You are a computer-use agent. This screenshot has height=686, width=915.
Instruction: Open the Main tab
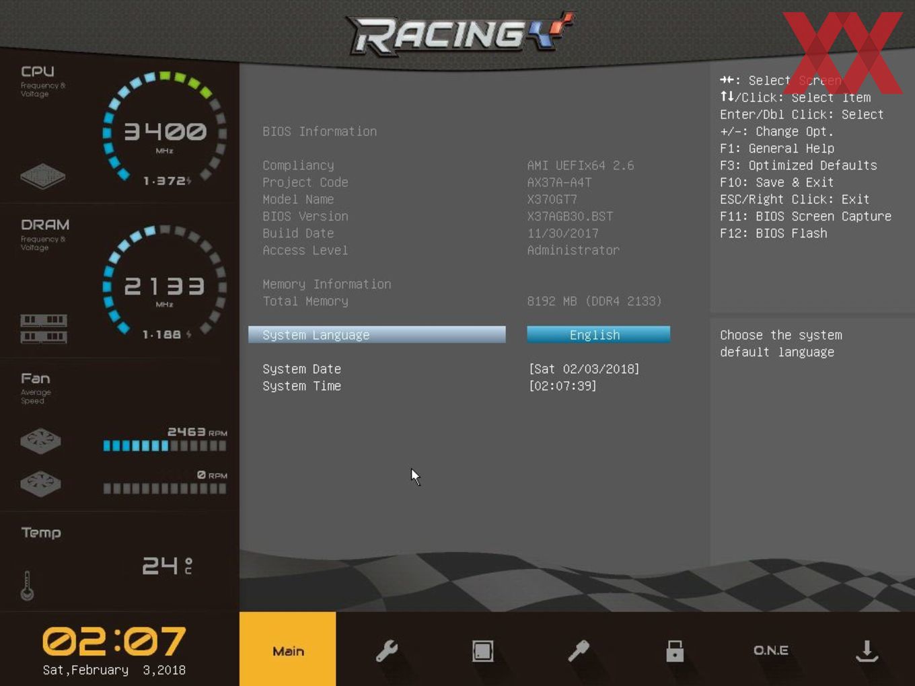[288, 649]
